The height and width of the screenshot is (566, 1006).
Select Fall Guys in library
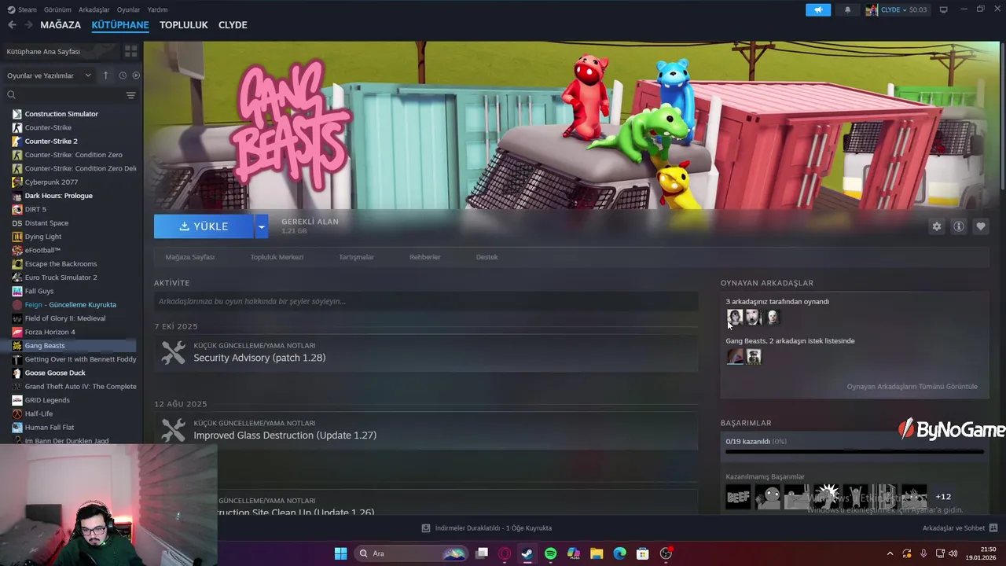tap(39, 291)
